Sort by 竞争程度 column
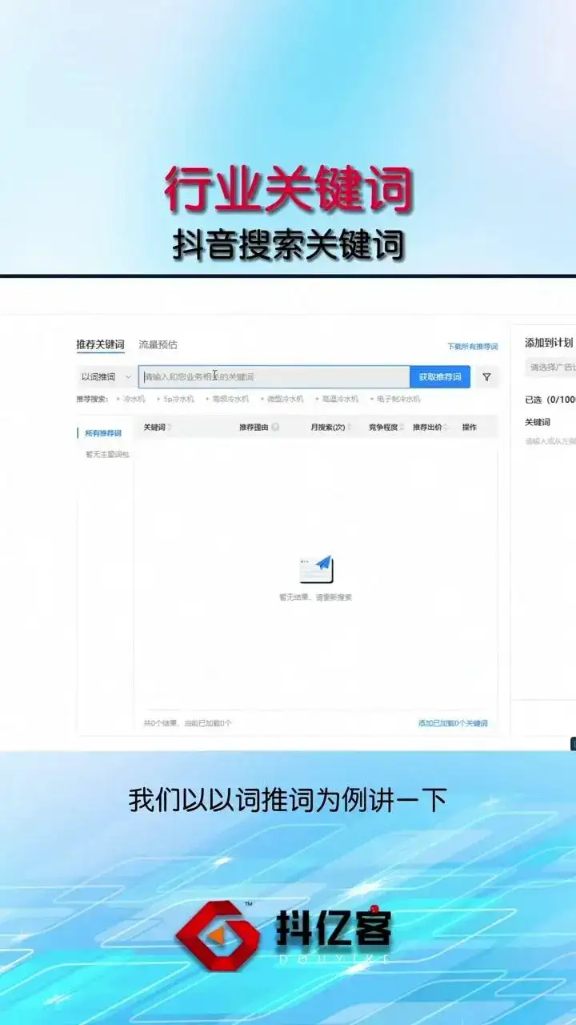The image size is (576, 1025). 386,427
